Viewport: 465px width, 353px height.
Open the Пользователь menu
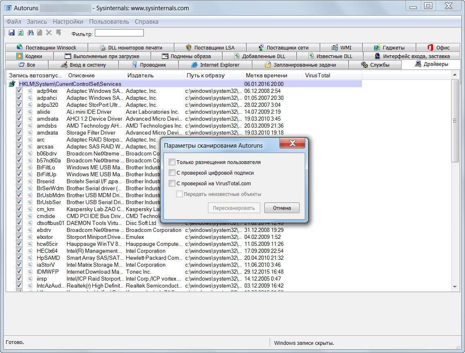click(109, 22)
